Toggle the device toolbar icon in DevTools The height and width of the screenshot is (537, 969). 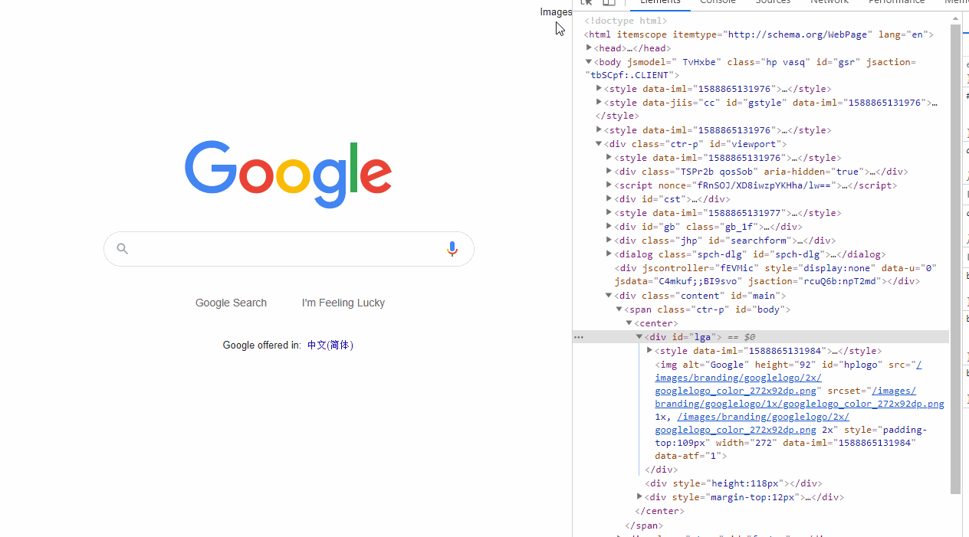tap(609, 2)
